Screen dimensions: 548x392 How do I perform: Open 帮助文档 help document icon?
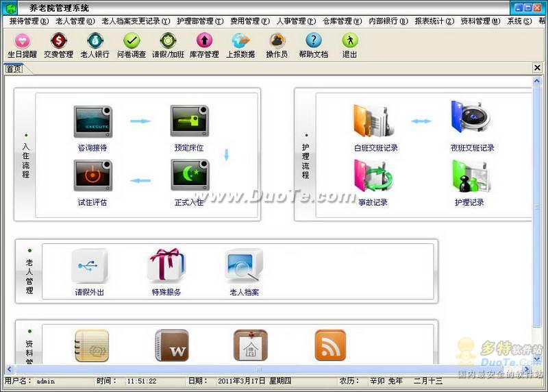tap(313, 44)
